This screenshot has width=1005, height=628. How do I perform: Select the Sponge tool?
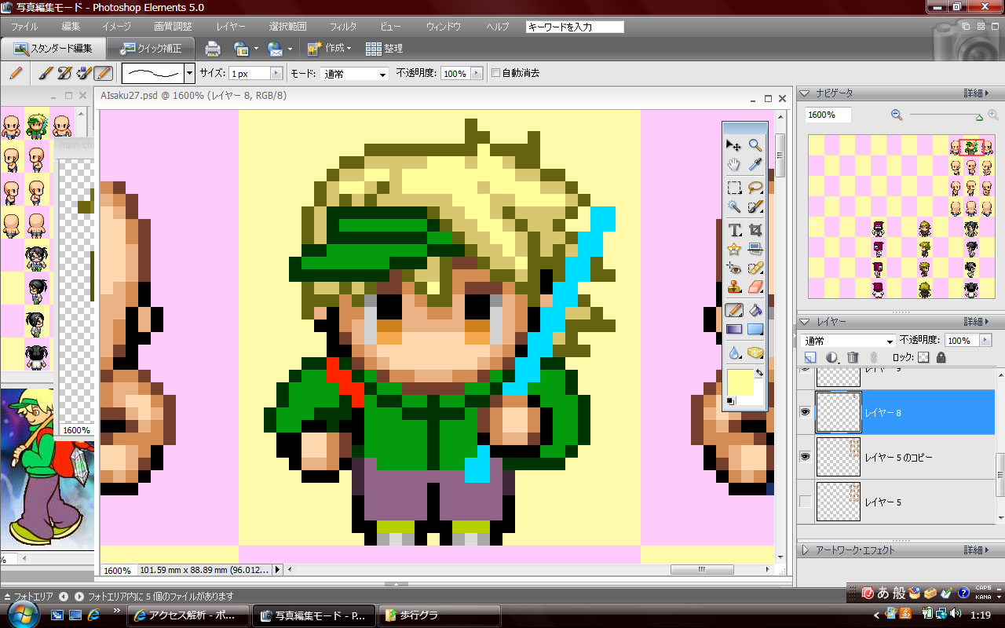(x=755, y=352)
